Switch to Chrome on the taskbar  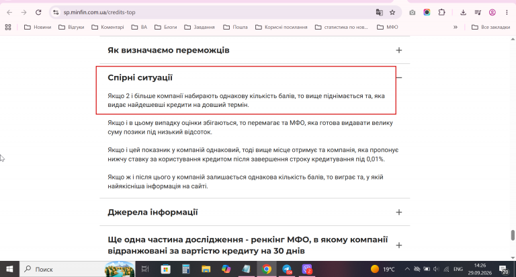267,269
